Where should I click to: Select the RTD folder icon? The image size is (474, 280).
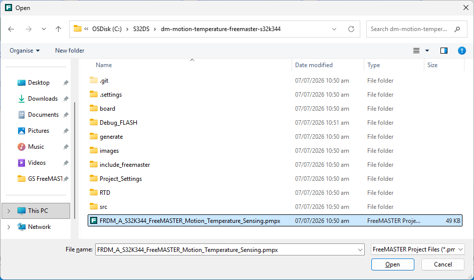point(94,192)
